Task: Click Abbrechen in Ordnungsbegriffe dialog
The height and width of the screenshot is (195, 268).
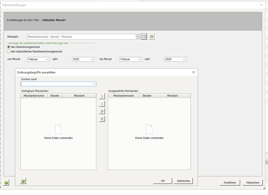Action: point(183,181)
